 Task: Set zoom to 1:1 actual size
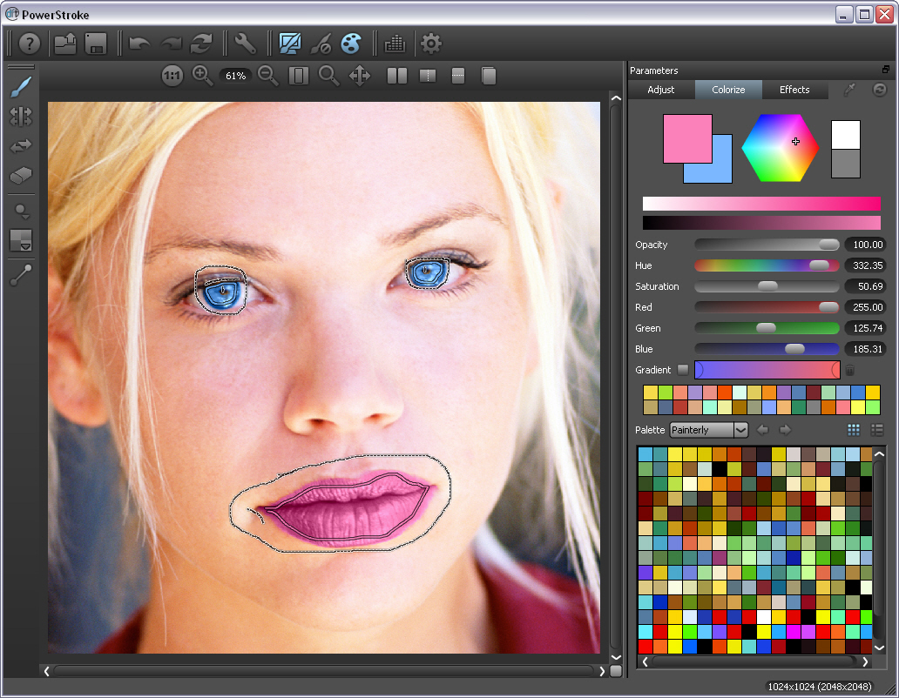pyautogui.click(x=172, y=76)
